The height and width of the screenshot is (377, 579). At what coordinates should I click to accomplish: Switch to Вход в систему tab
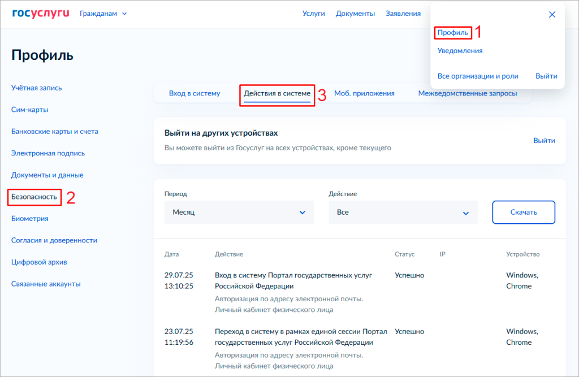pos(195,93)
